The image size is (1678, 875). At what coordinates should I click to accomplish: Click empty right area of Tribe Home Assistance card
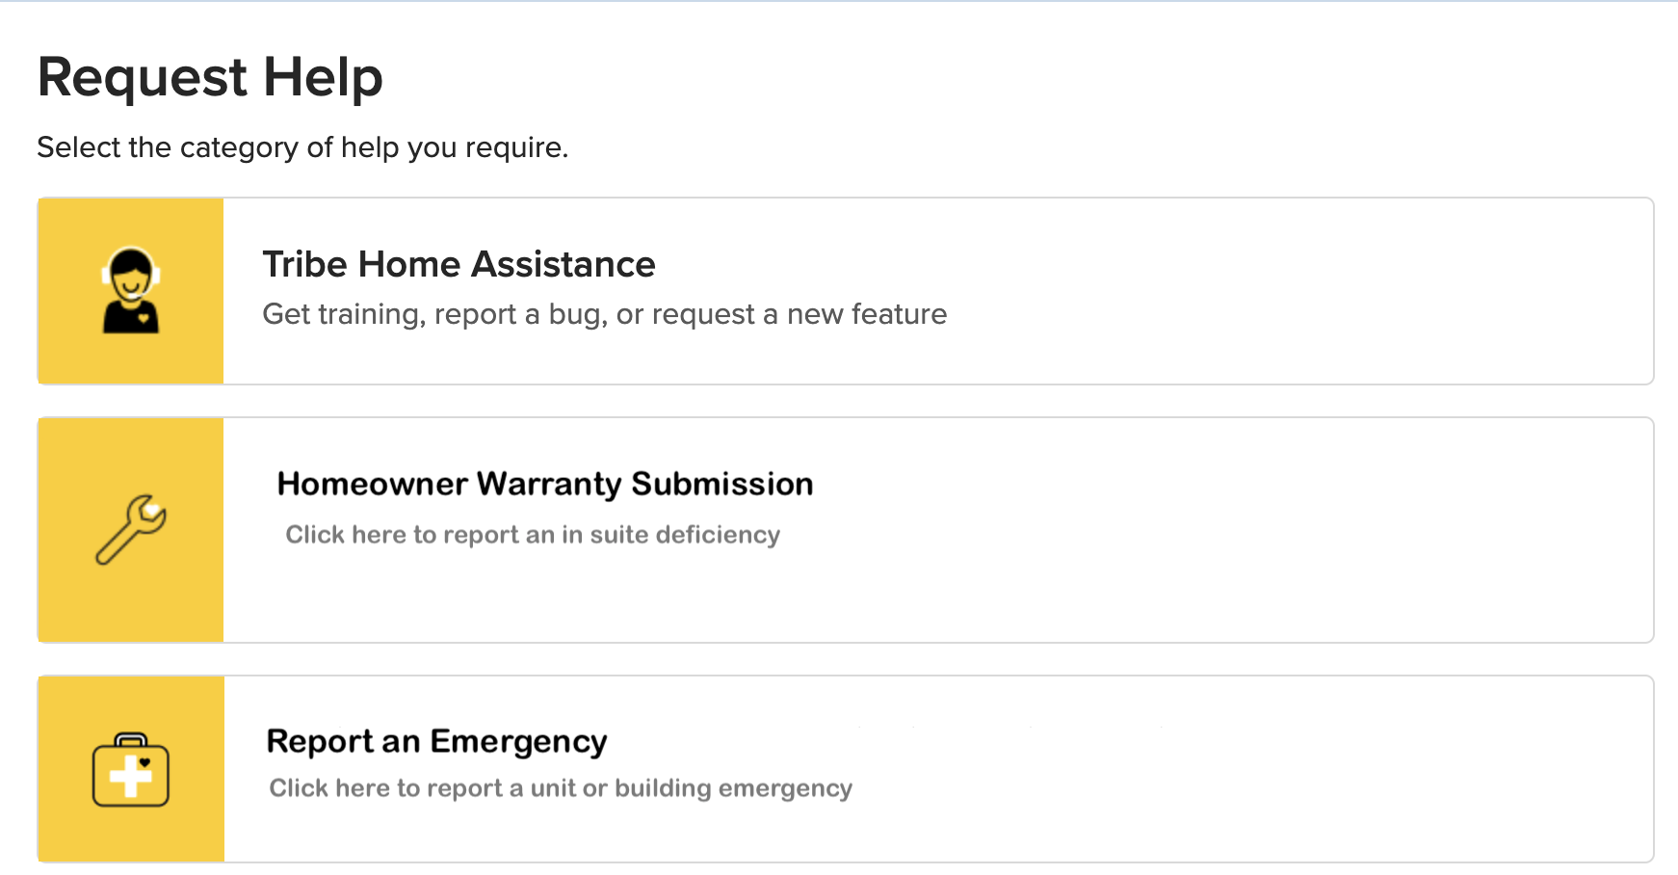point(1300,291)
